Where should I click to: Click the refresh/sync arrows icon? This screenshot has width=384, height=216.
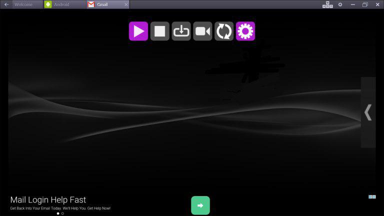(x=224, y=31)
